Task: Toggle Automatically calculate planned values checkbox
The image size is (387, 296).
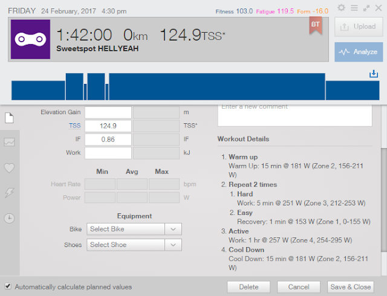Action: tap(8, 286)
